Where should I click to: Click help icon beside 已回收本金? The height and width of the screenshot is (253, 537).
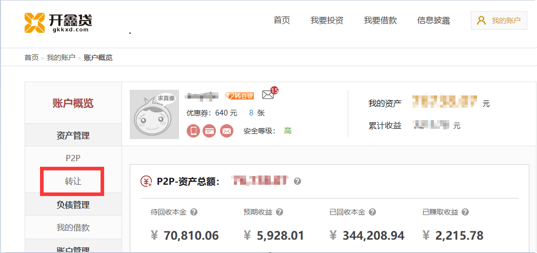coord(372,212)
